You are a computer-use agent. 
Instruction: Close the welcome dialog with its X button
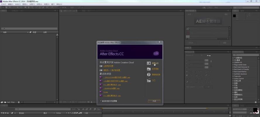tap(159, 42)
